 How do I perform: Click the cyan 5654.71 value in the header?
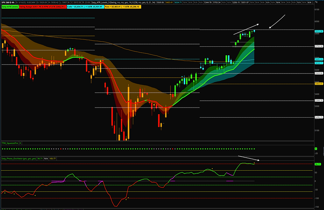coord(178,3)
